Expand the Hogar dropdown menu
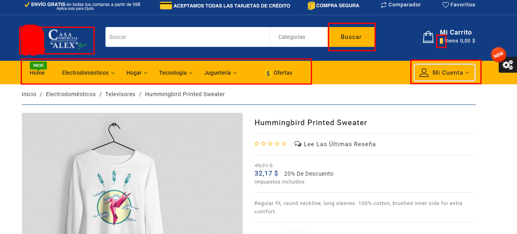The height and width of the screenshot is (234, 517). pos(137,73)
